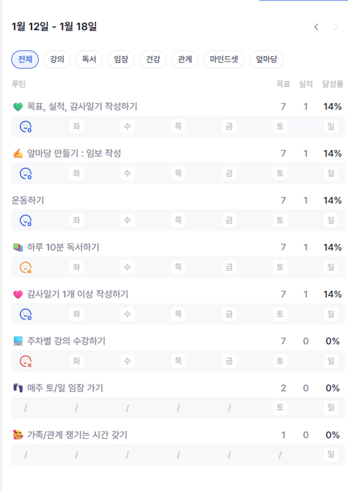Click the smiley icon for 목표, 실적, 감사일기 routine
Image resolution: width=353 pixels, height=492 pixels.
pos(26,126)
